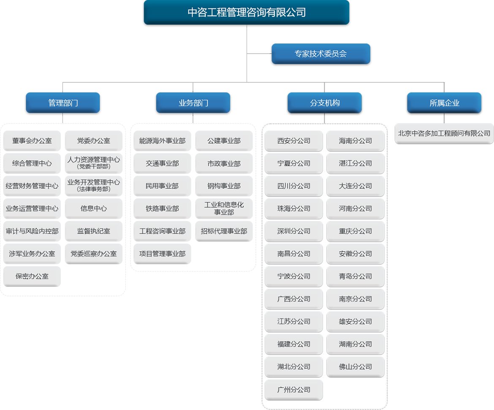The height and width of the screenshot is (410, 494).
Task: Select 招标代理事业部
Action: [224, 231]
